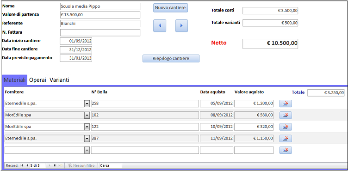Click the empty Valore aquisto field in new row
348x171 pixels.
[254, 150]
